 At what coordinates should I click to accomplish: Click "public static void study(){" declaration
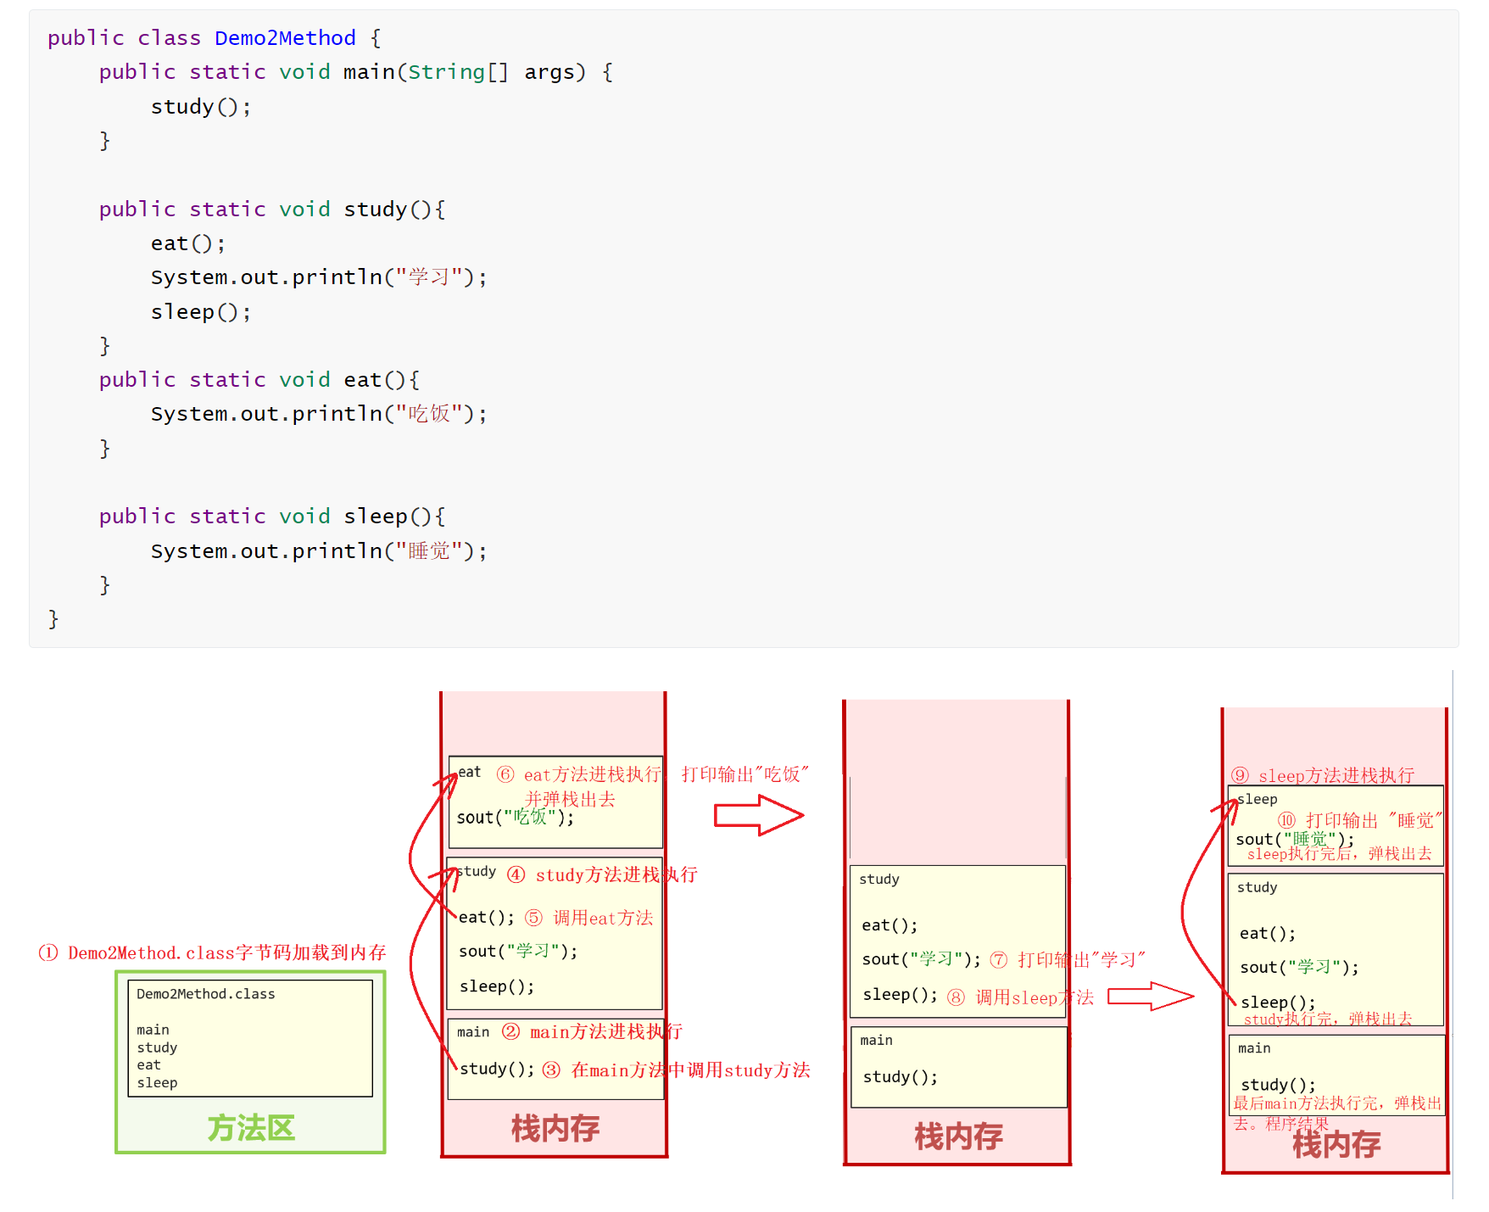pos(271,209)
